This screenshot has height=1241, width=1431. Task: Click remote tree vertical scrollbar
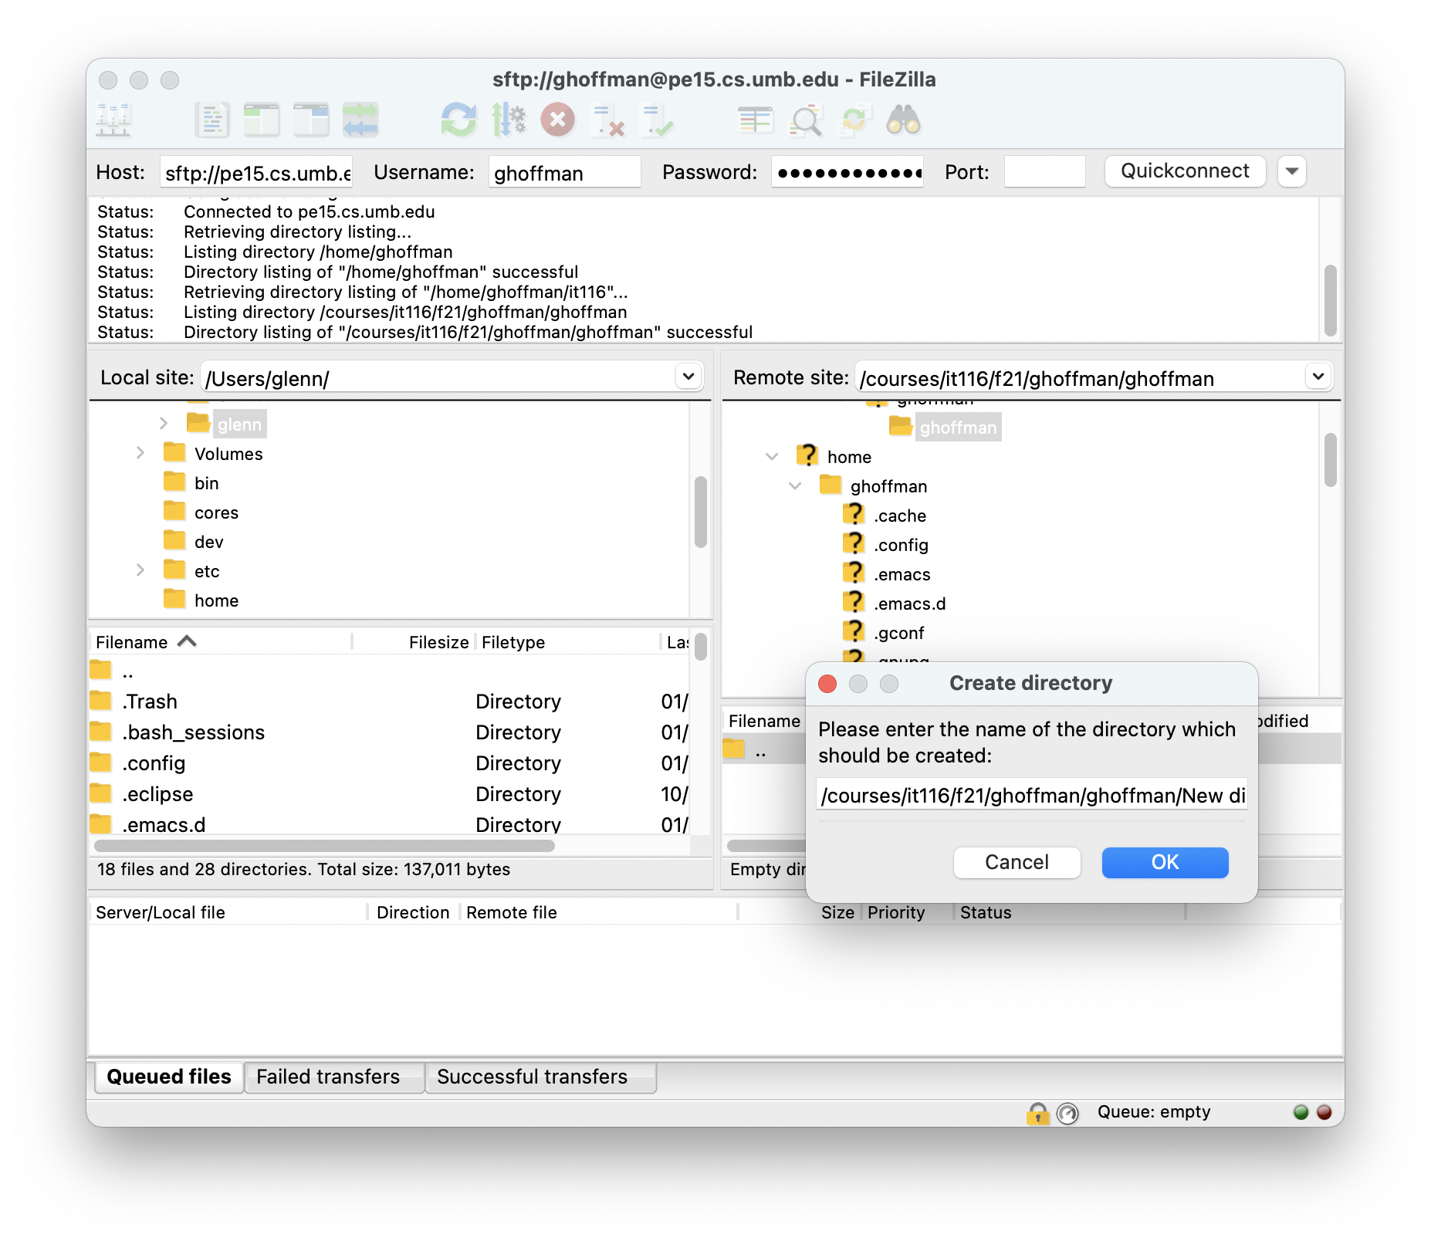1330,460
